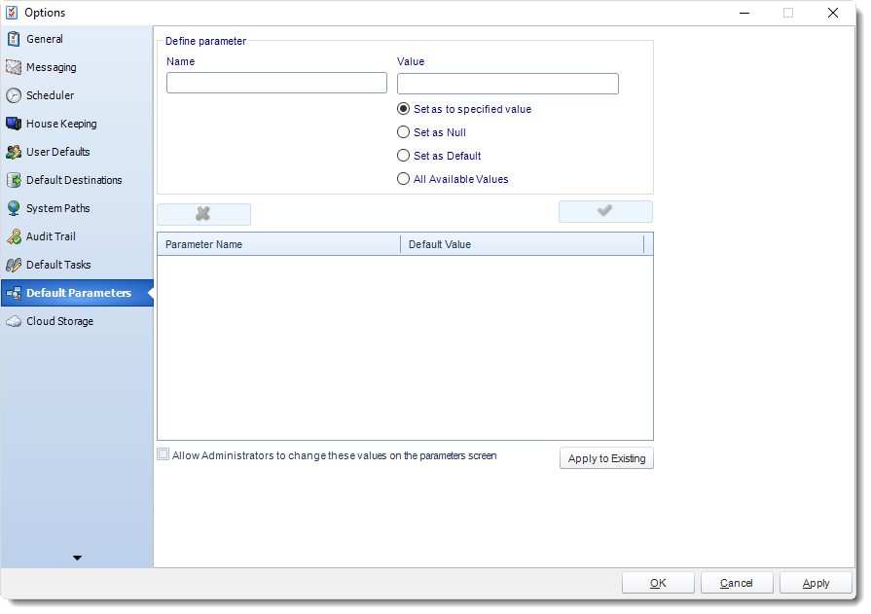
Task: Click the Default Parameters icon
Action: (x=14, y=294)
